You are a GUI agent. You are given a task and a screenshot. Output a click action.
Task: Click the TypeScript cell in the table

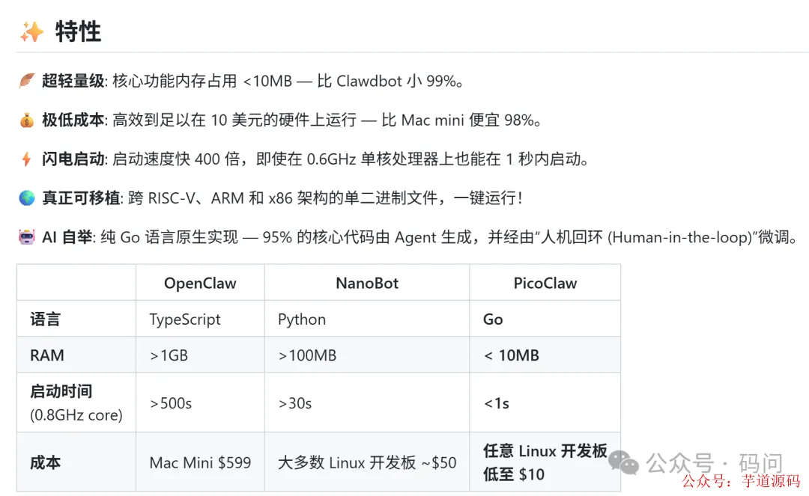tap(185, 319)
